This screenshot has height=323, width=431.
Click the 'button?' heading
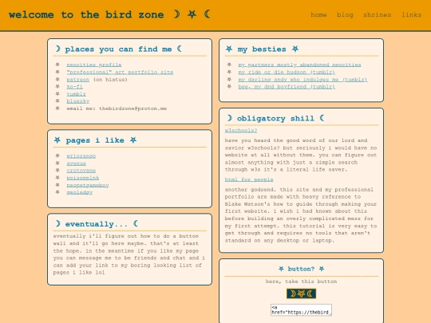301,269
